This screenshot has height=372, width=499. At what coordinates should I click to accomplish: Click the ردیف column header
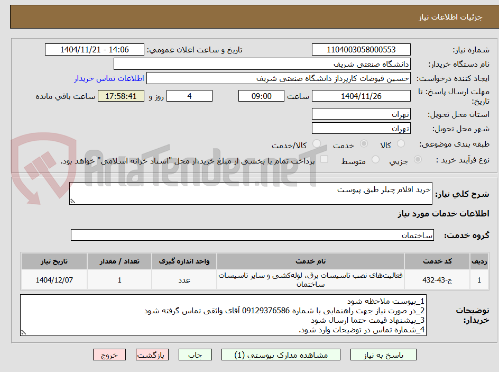[479, 261]
